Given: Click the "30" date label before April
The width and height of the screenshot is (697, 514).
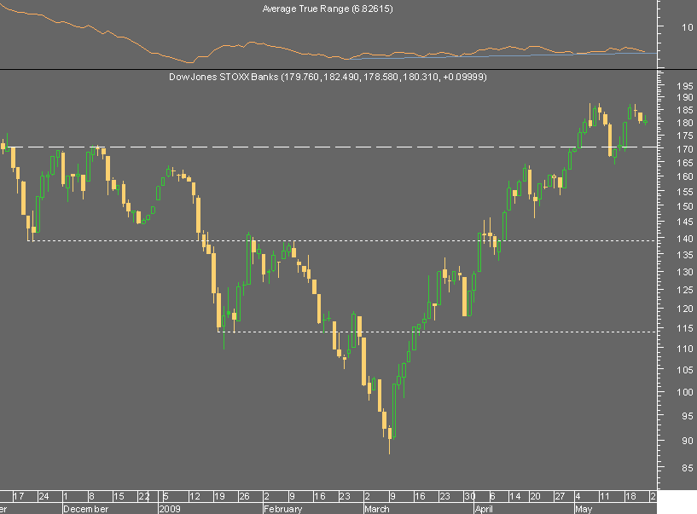Looking at the screenshot, I should (x=470, y=496).
